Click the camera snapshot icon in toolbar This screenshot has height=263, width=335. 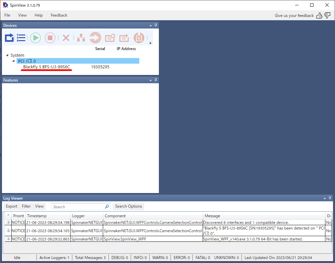[x=139, y=38]
